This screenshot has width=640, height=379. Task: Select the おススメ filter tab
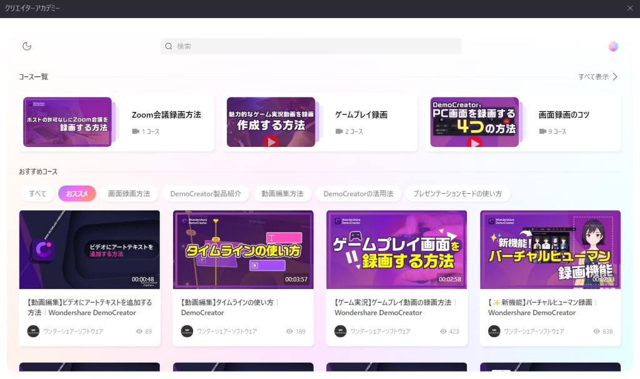pyautogui.click(x=77, y=194)
